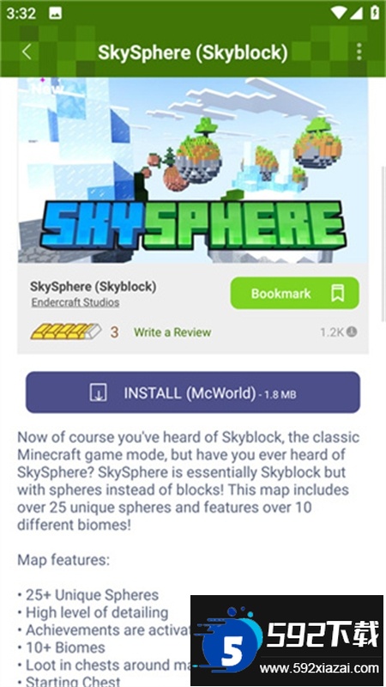Image resolution: width=386 pixels, height=687 pixels.
Task: Tap the SkySphere (Skyblock) header title
Action: tap(192, 52)
